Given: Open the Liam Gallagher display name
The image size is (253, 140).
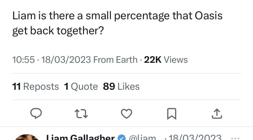Looking at the screenshot, I should point(80,138).
